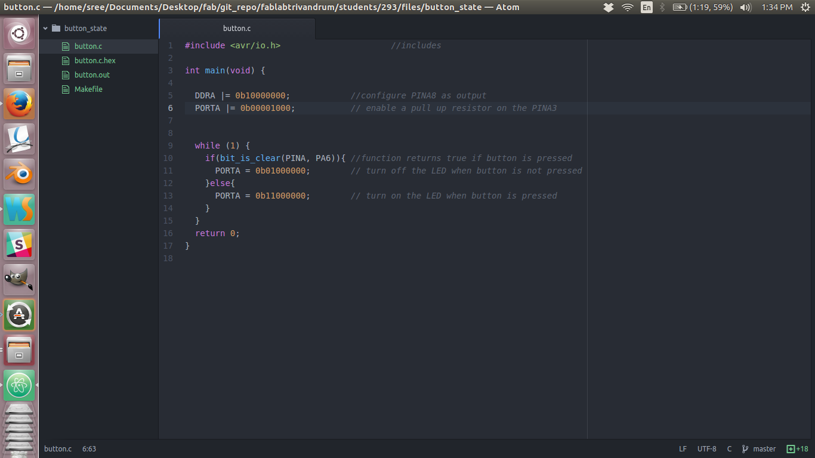The image size is (815, 458).
Task: Click the git branch icon
Action: point(745,449)
